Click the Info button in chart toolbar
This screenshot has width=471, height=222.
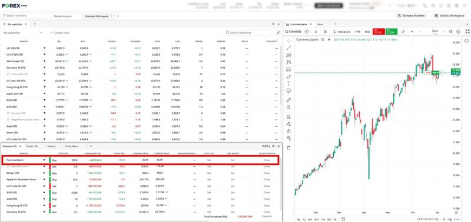358,32
